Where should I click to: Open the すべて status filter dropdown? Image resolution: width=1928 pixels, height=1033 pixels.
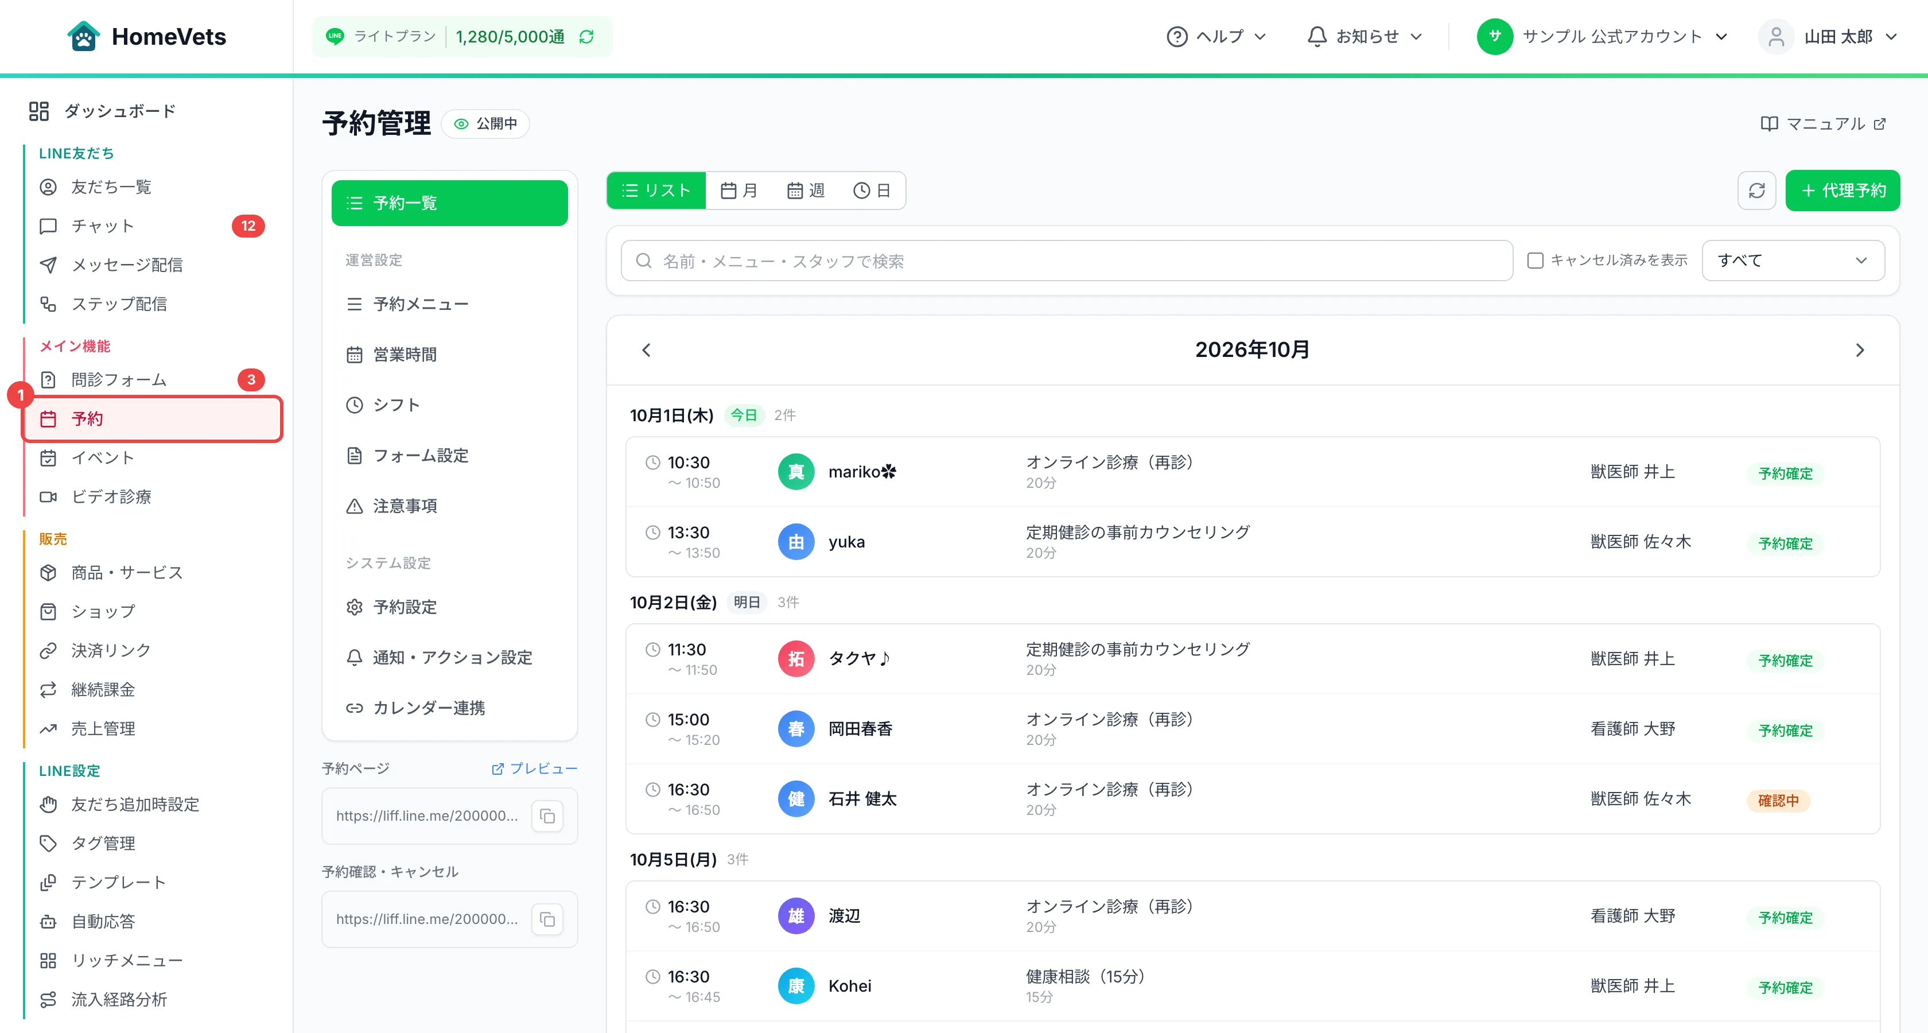tap(1793, 261)
